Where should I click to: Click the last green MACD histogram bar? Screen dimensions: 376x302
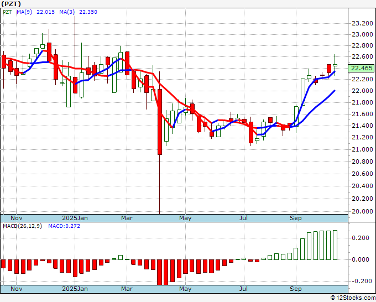coord(335,245)
